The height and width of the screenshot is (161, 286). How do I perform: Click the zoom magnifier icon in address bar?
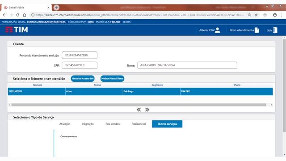coord(249,15)
